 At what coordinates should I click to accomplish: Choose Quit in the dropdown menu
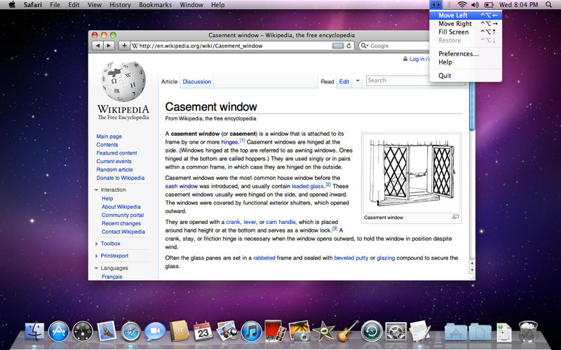(466, 76)
